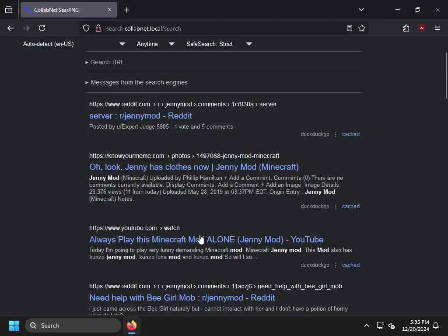Screen dimensions: 448x336
Task: Grab the page vertical scrollbar
Action: 446,76
